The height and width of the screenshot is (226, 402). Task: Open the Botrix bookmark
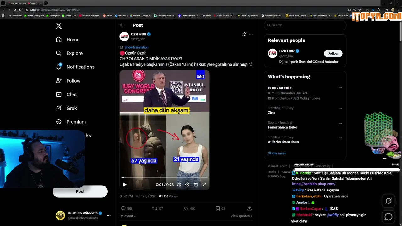(207, 15)
